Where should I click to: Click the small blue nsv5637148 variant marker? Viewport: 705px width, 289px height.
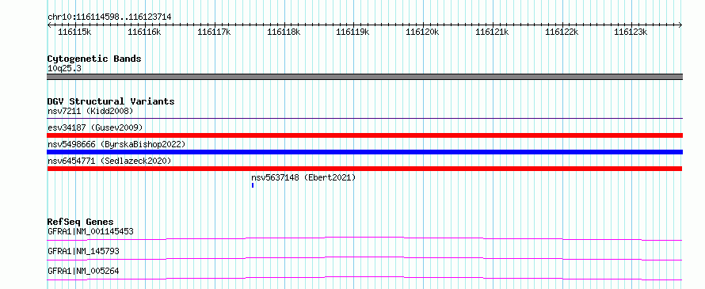click(x=253, y=185)
